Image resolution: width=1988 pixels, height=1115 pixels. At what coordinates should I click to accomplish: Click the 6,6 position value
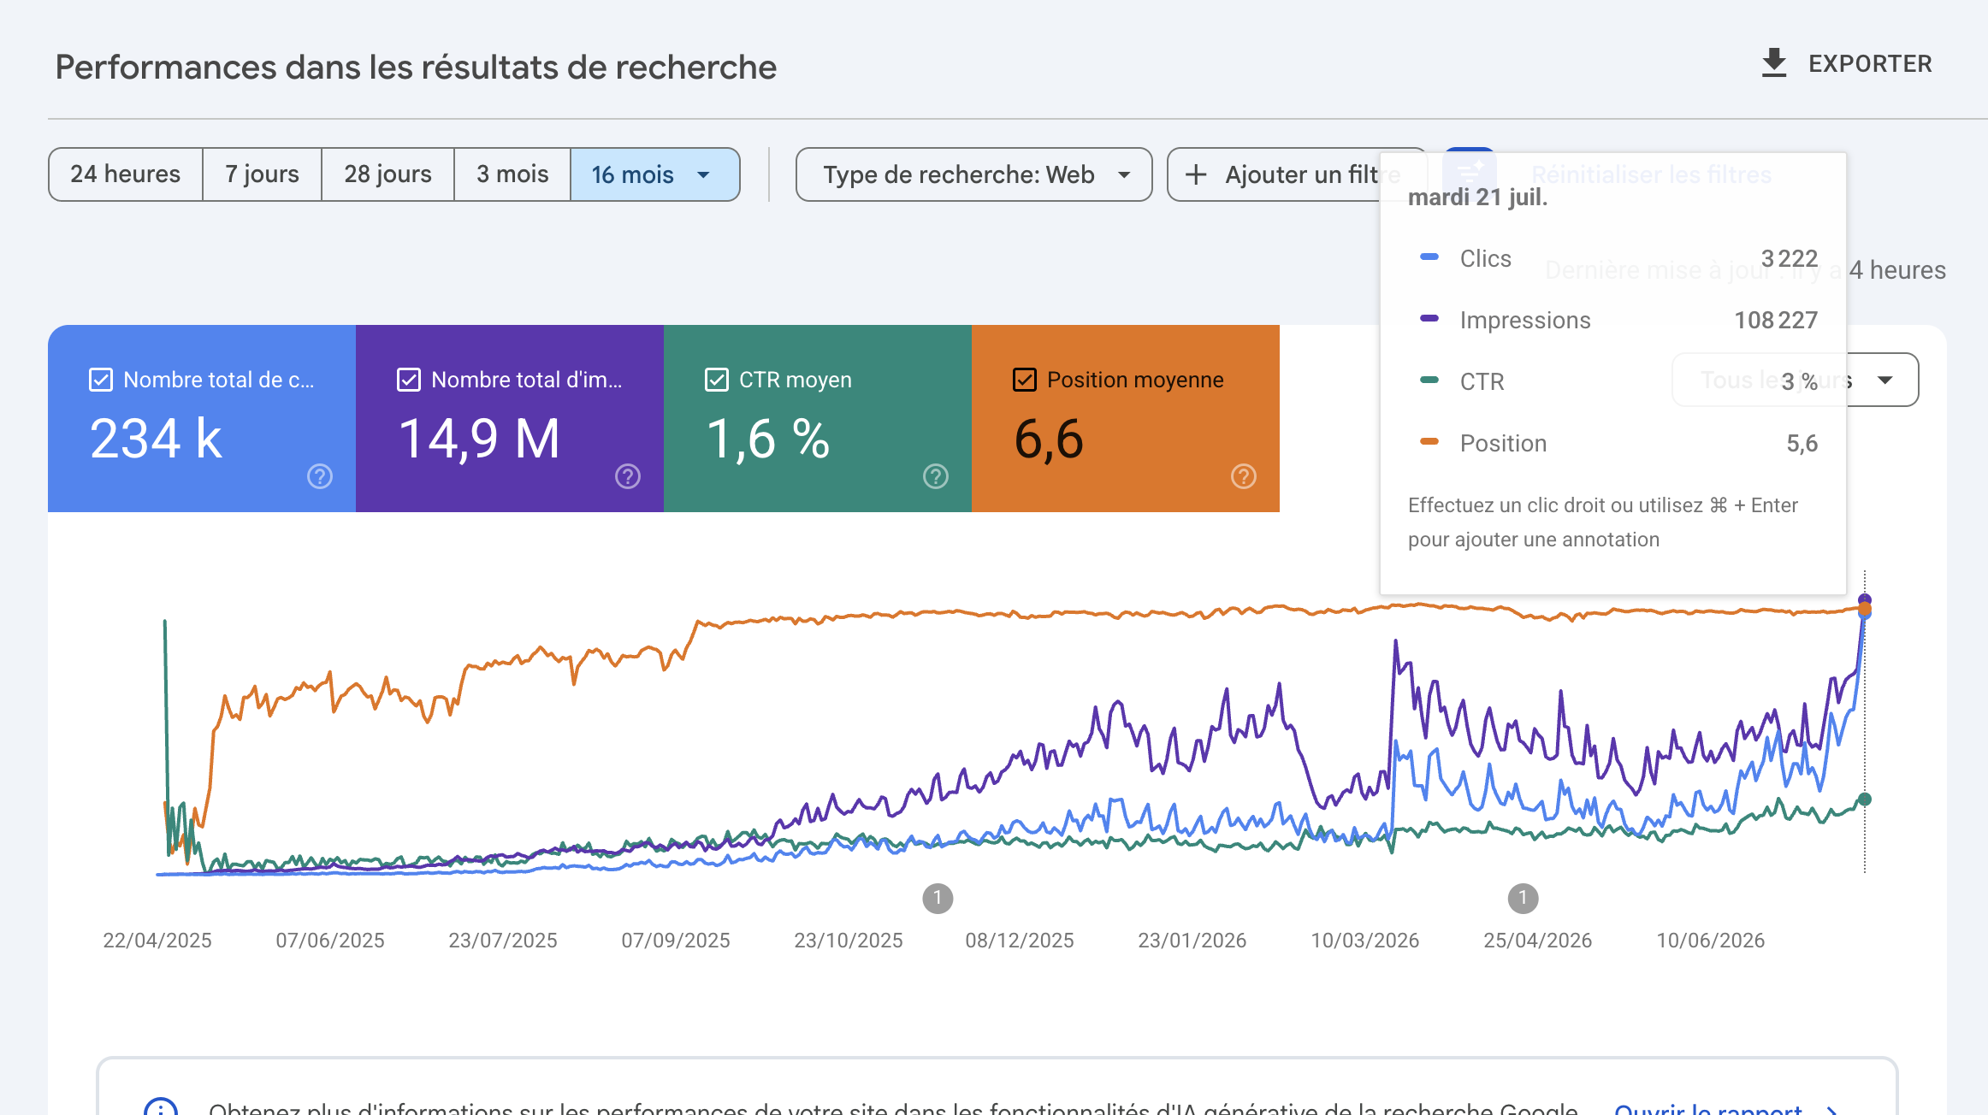tap(1049, 440)
